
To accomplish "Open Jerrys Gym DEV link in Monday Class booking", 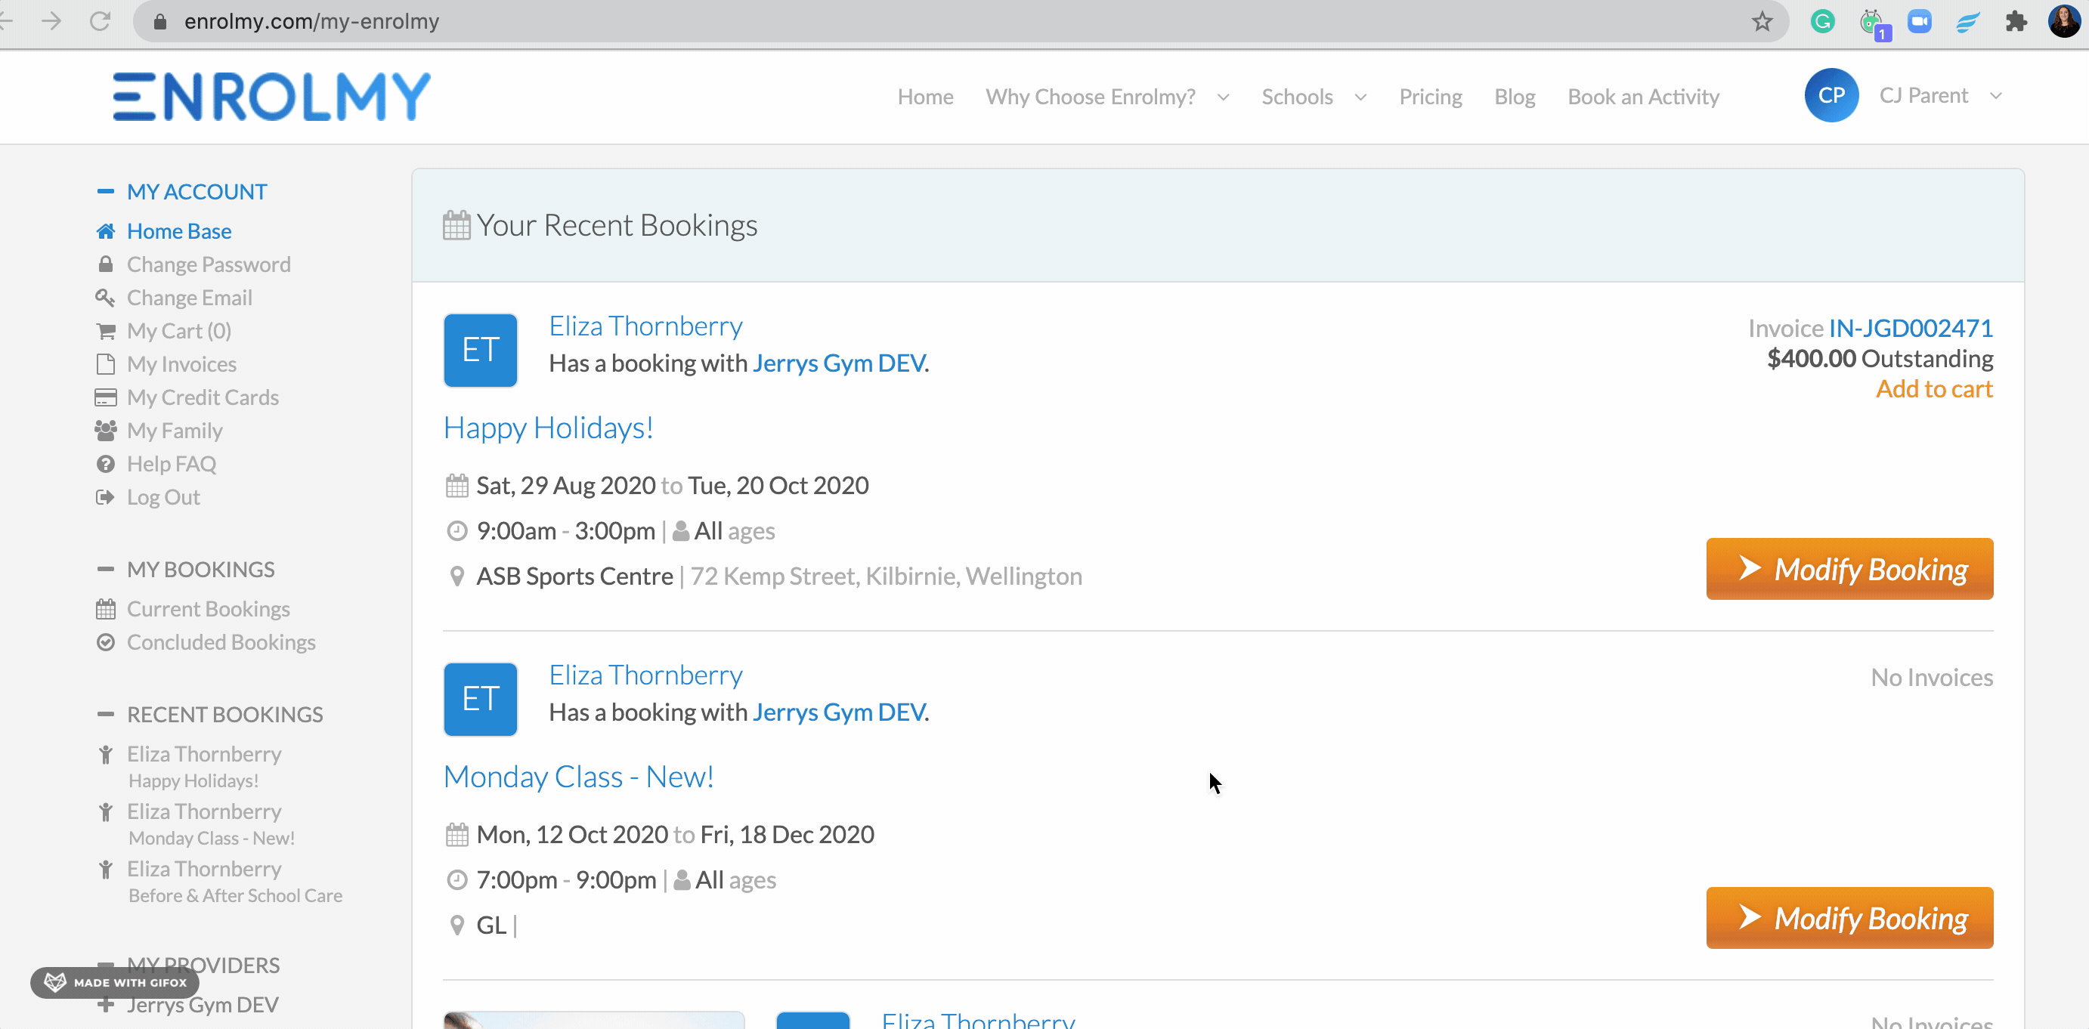I will pos(838,712).
